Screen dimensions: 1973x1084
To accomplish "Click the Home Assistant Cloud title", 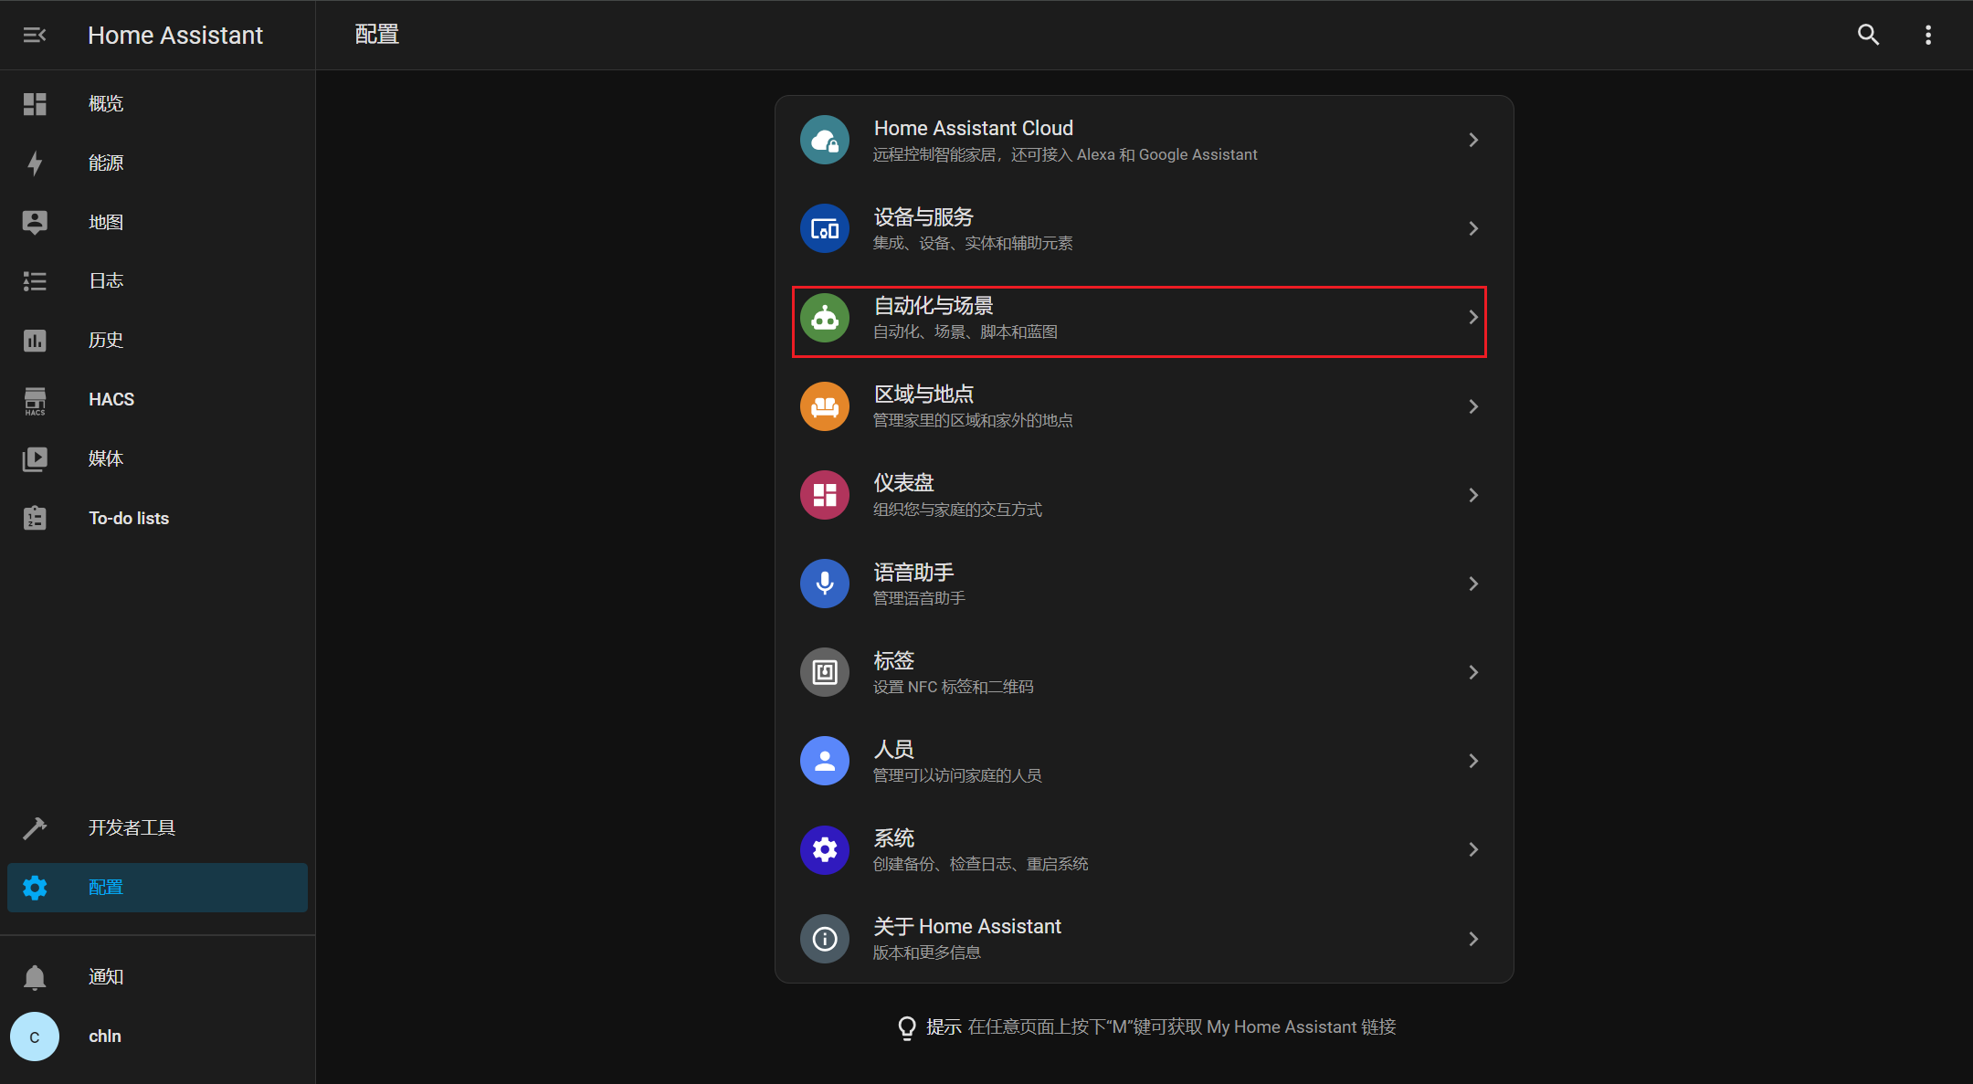I will [973, 128].
